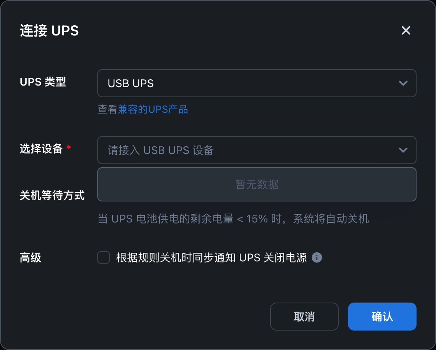Click the 选择设备 field label
Image resolution: width=436 pixels, height=350 pixels.
(41, 149)
